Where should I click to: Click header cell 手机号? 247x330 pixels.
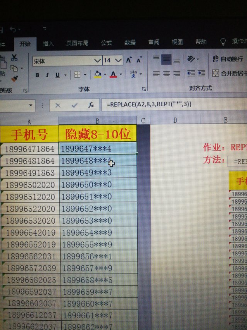coord(29,135)
